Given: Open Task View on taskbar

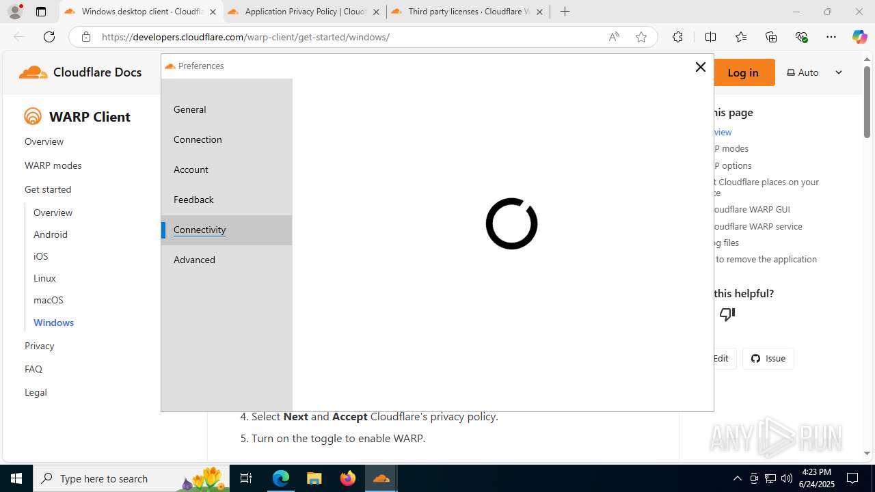Looking at the screenshot, I should pyautogui.click(x=246, y=478).
